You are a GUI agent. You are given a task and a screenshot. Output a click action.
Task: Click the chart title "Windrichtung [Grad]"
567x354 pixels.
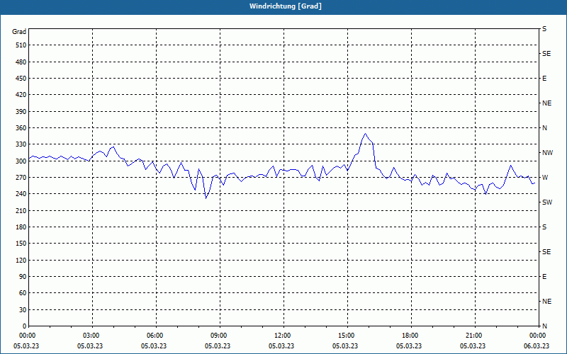[286, 6]
